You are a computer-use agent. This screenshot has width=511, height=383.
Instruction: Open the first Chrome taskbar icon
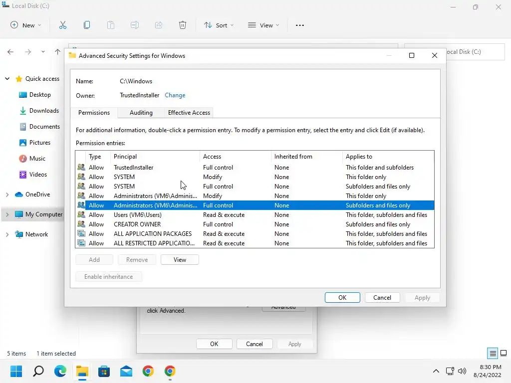click(x=148, y=371)
